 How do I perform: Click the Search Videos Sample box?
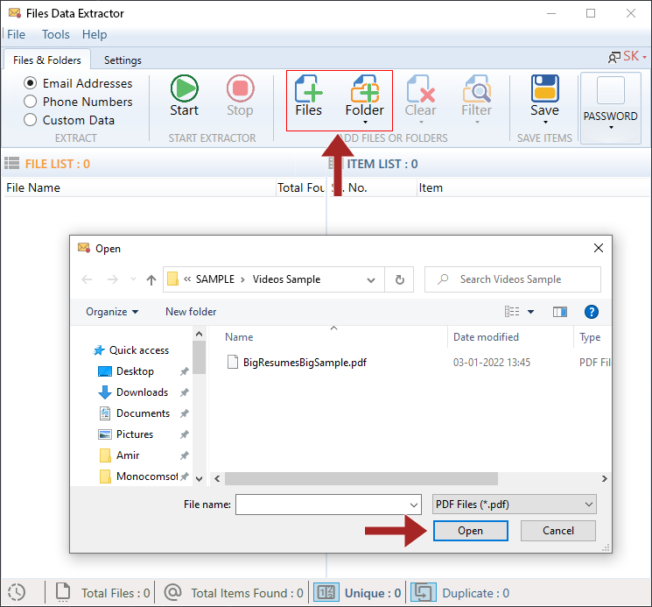point(512,279)
